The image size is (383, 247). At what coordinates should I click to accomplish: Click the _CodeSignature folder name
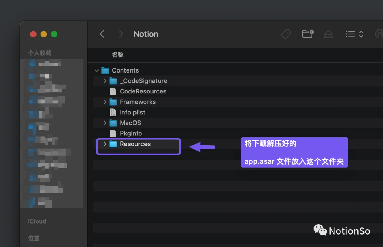pos(143,81)
